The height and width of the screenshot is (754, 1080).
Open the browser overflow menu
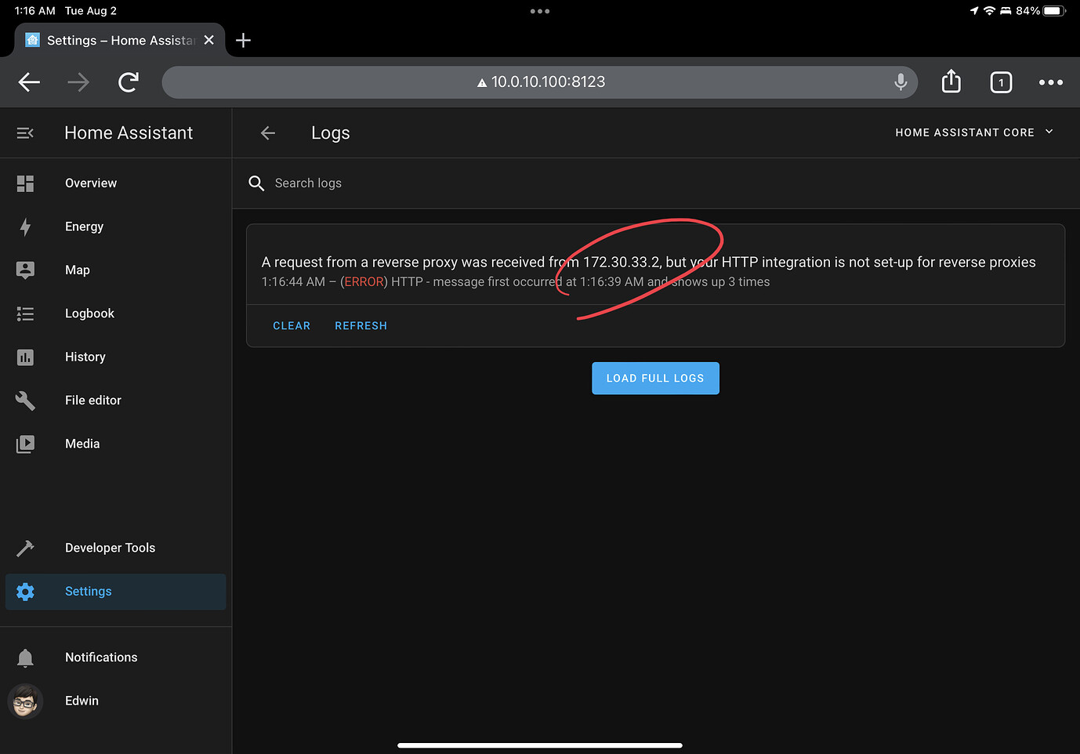pyautogui.click(x=1051, y=82)
